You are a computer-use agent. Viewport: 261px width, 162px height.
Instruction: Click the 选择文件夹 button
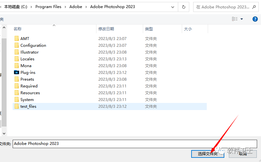pos(207,154)
